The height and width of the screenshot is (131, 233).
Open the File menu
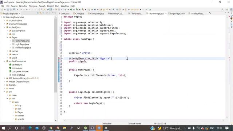click(3, 6)
